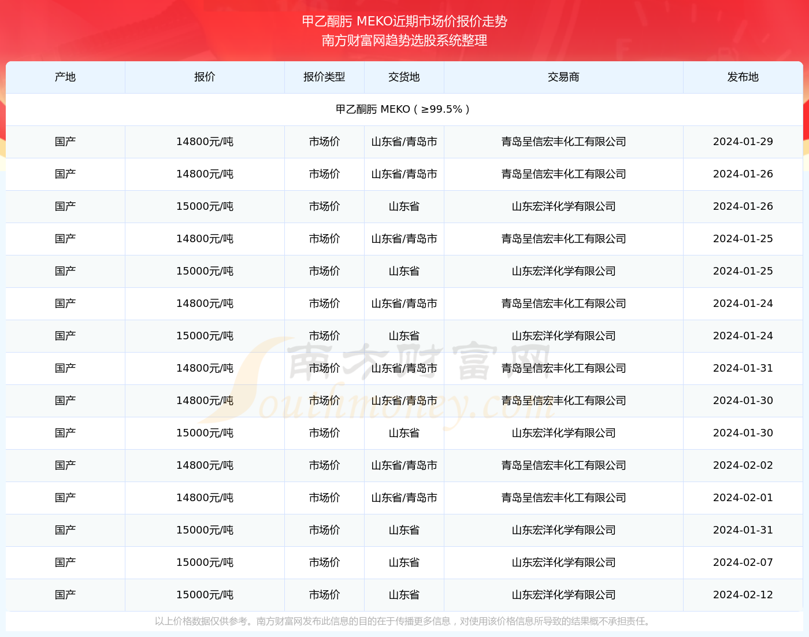This screenshot has height=637, width=809.
Task: Click the 14800元/吨 price dated 2024-01-31
Action: coord(205,368)
